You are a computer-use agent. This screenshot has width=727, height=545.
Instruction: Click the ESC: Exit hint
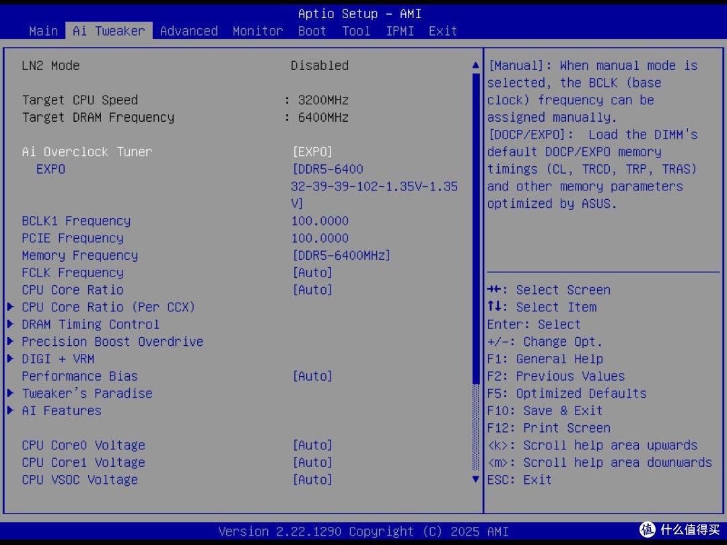519,479
